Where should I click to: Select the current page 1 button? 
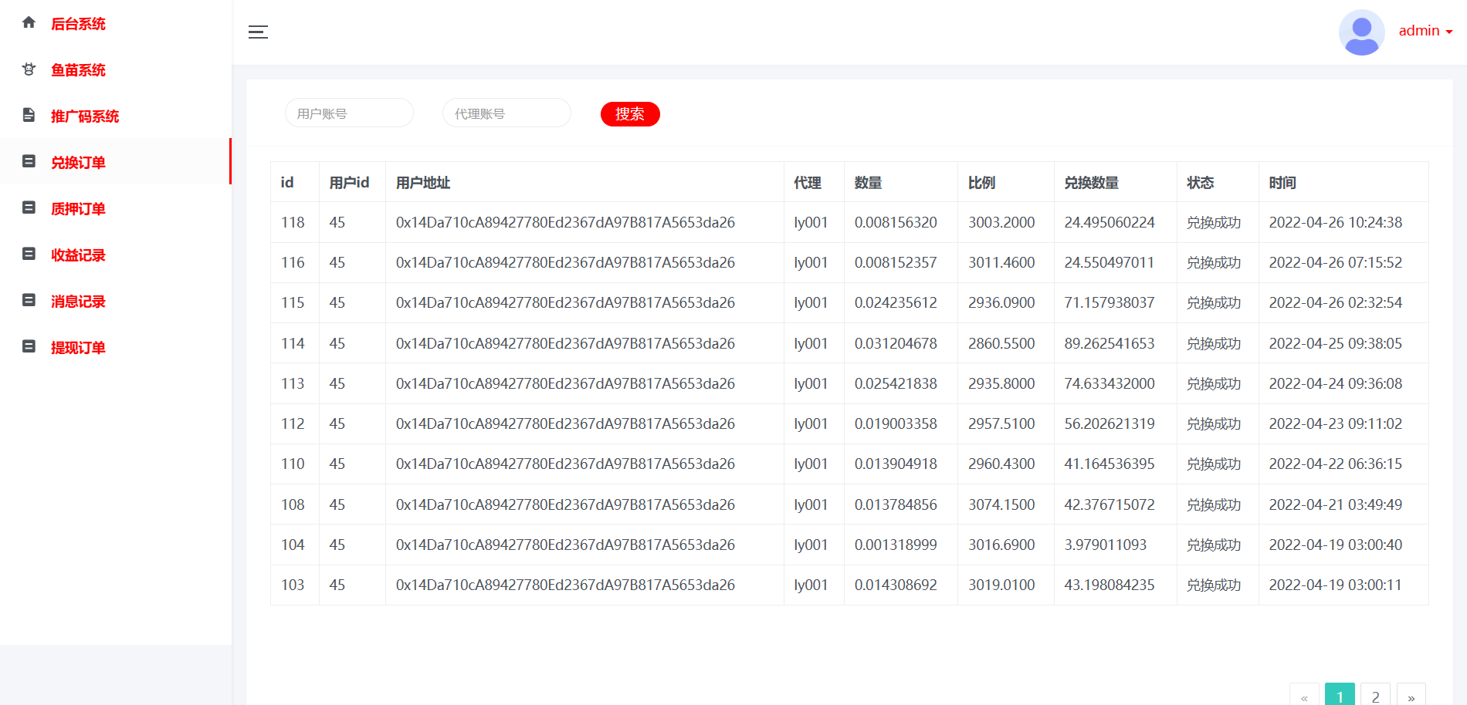tap(1340, 696)
